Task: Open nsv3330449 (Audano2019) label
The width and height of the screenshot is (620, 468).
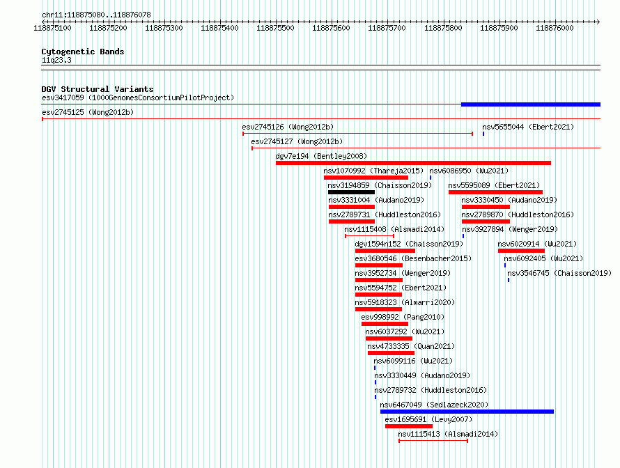Action: (422, 375)
